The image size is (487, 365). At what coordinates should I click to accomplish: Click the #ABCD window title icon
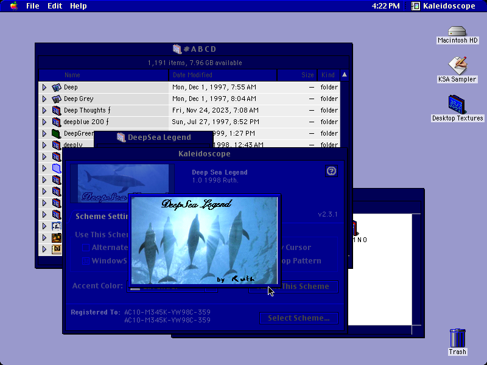click(177, 49)
